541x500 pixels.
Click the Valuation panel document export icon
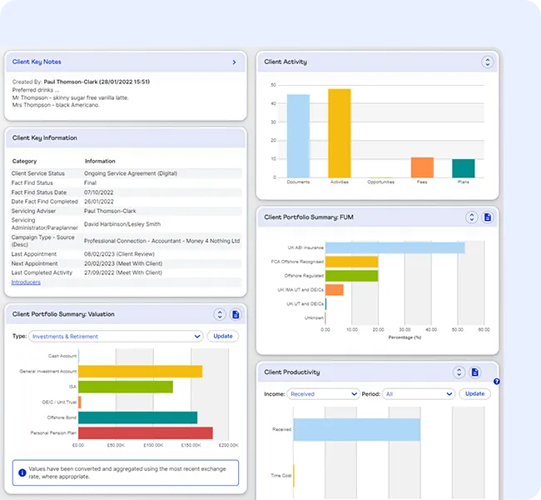236,314
